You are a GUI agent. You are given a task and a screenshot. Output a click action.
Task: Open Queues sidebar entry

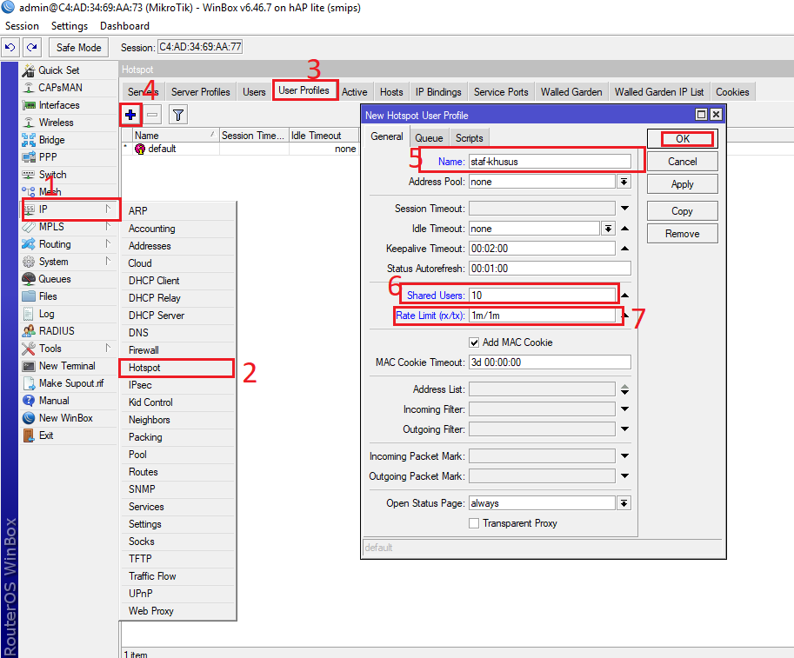click(x=55, y=279)
